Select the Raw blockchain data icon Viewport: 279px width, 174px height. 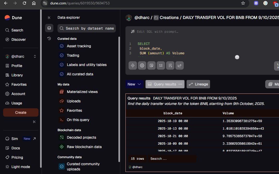click(62, 147)
